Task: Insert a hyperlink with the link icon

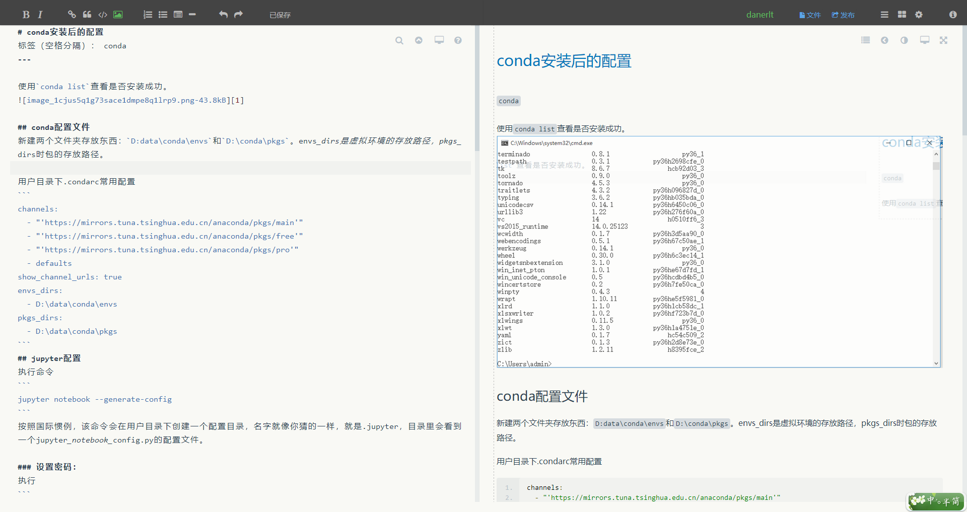Action: pyautogui.click(x=72, y=15)
